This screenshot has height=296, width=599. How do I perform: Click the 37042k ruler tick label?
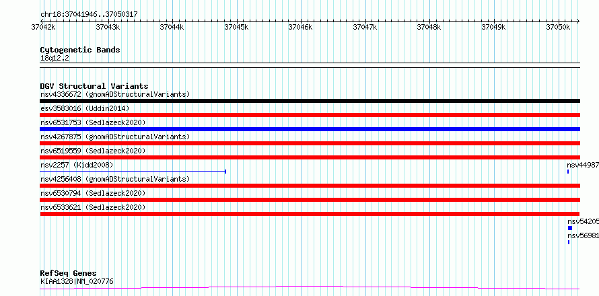(43, 27)
